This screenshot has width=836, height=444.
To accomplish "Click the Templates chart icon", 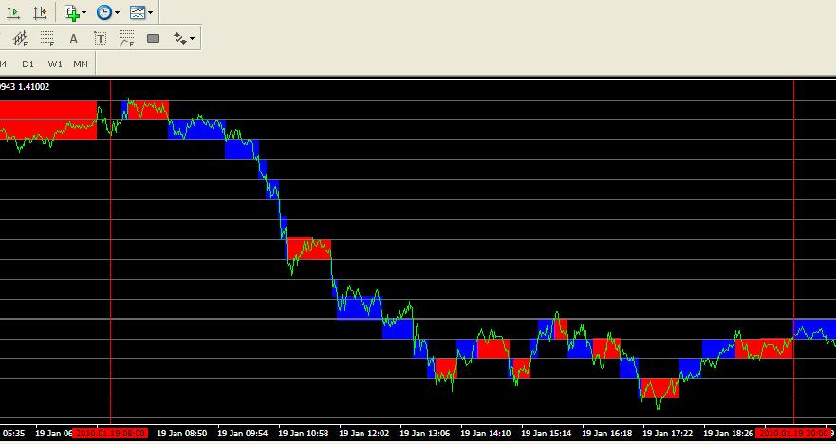I will tap(138, 12).
